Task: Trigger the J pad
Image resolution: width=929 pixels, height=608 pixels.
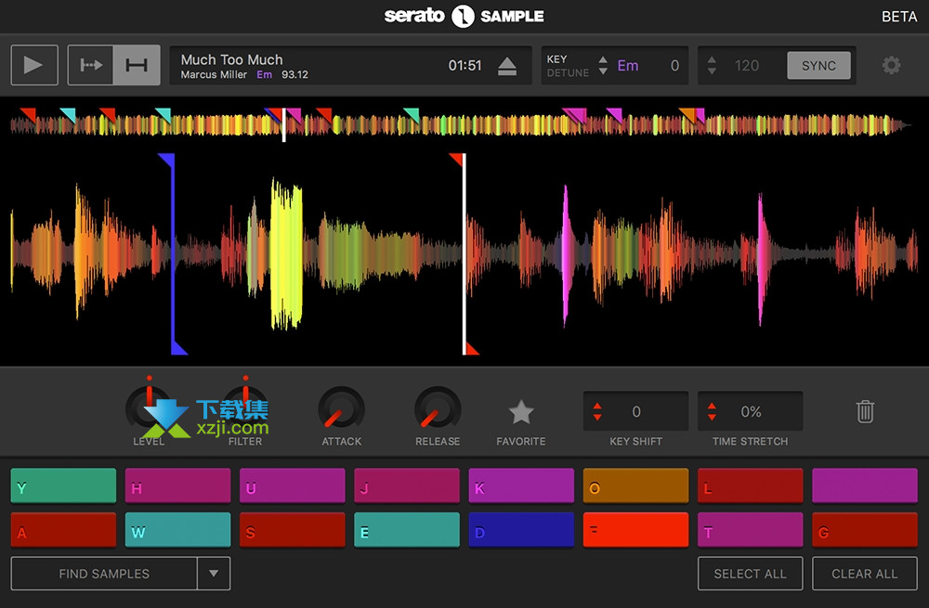Action: point(407,486)
